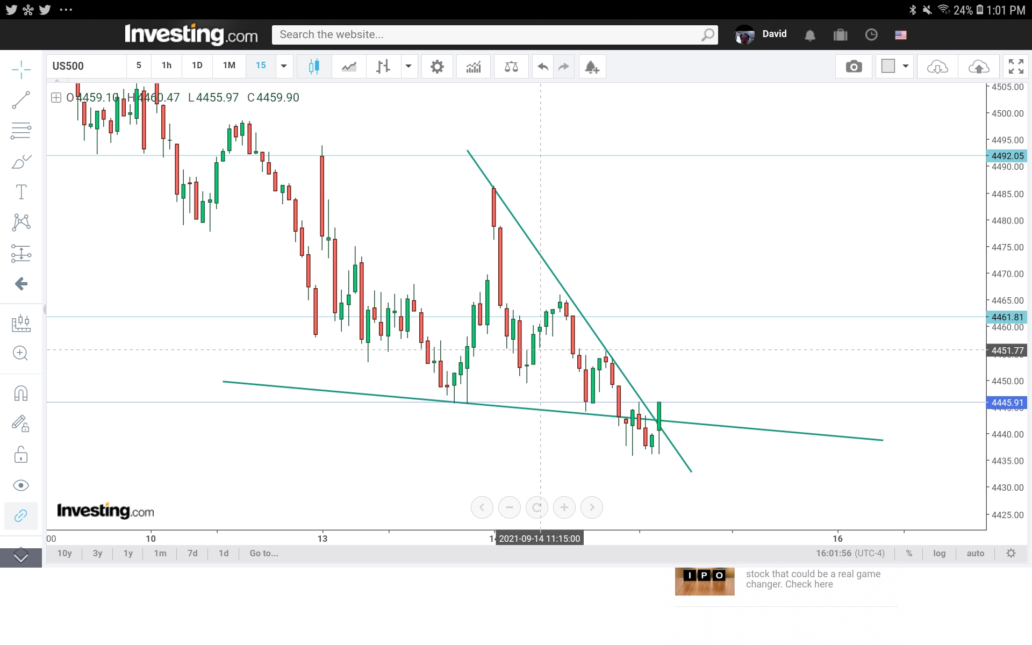Select the 1D timeframe

[197, 66]
